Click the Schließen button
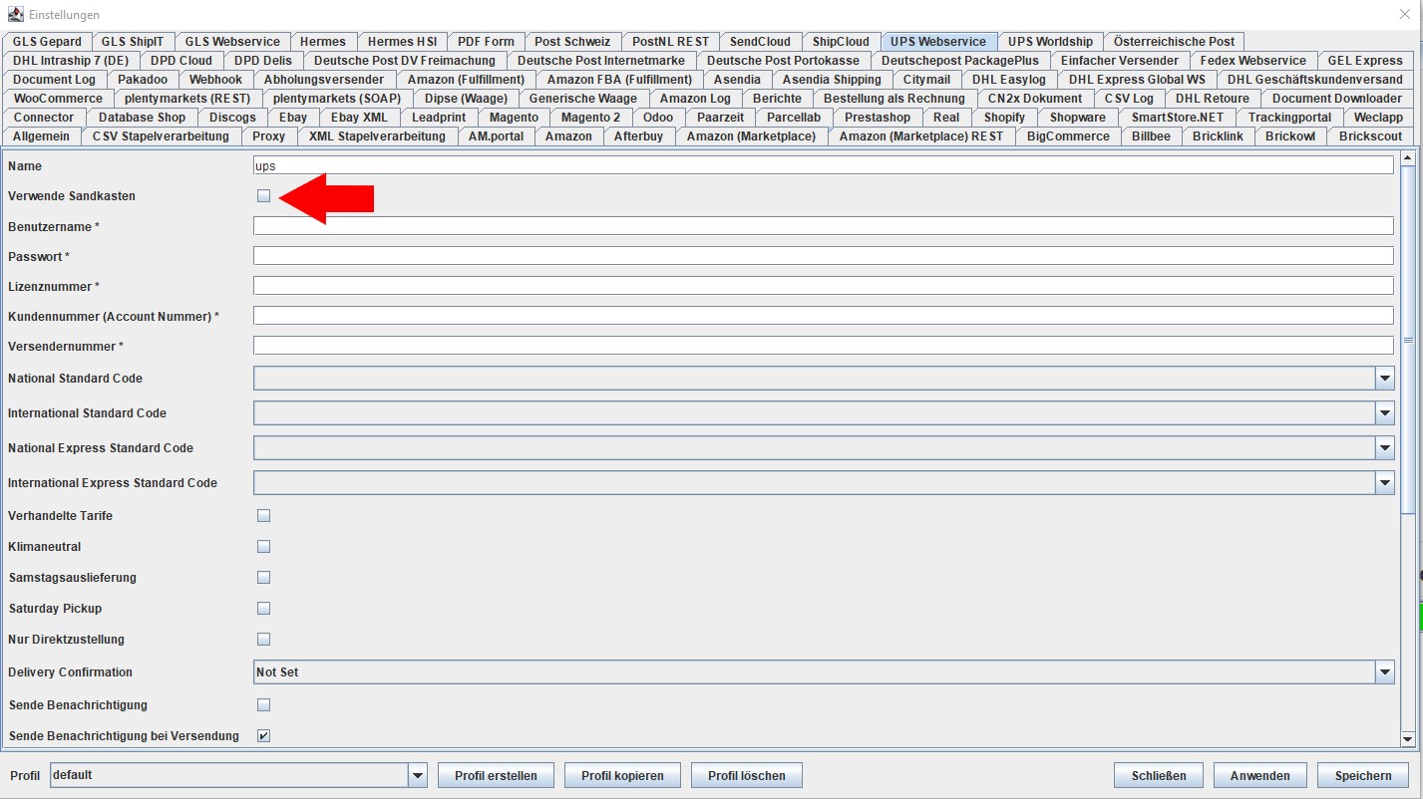1423x799 pixels. 1159,776
